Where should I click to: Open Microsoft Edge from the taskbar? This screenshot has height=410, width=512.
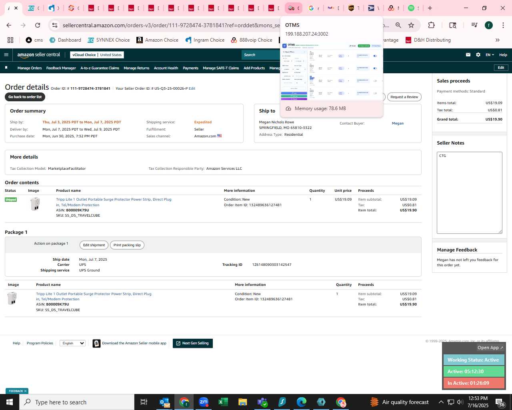point(302,402)
